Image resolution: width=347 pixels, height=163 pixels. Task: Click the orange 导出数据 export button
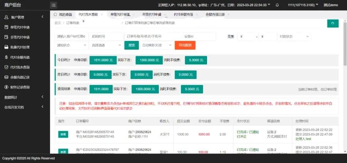(185, 45)
